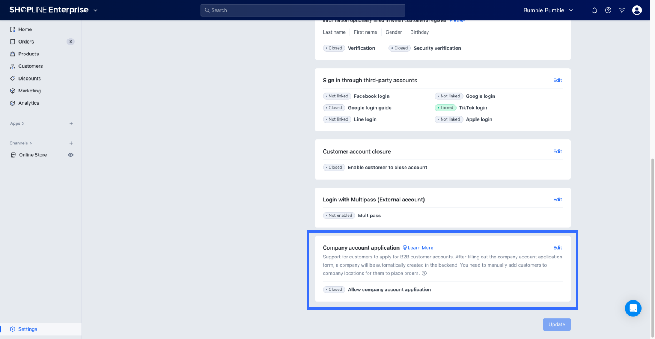Open the Bumble Bumbie store dropdown
This screenshot has width=655, height=339.
pyautogui.click(x=548, y=10)
